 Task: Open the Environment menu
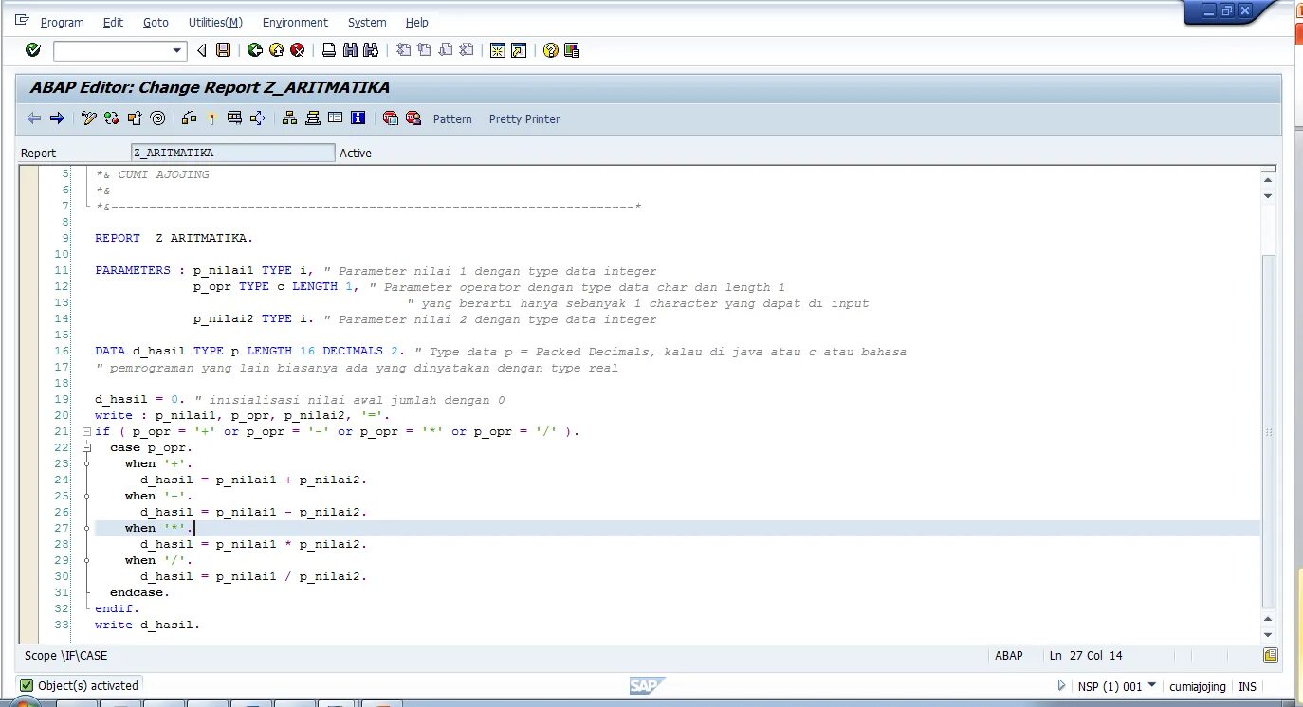[295, 23]
